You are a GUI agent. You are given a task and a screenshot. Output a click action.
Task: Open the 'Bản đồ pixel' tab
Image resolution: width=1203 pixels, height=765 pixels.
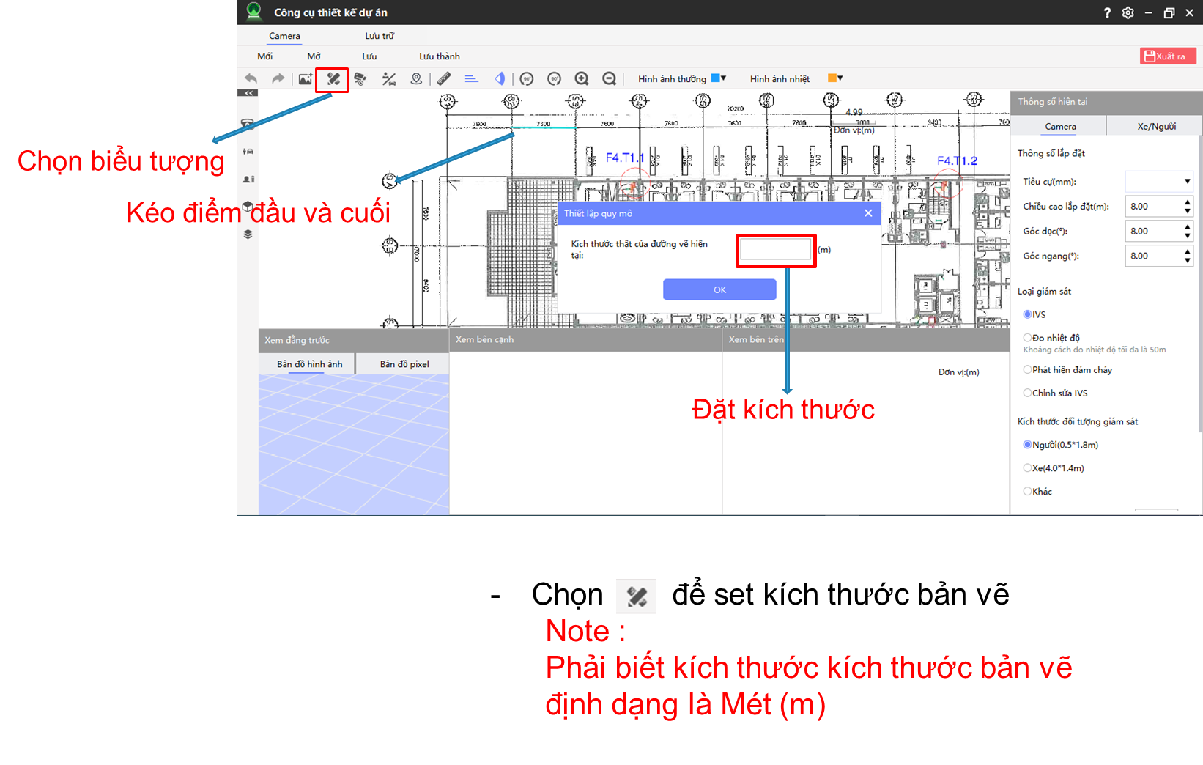(x=404, y=364)
